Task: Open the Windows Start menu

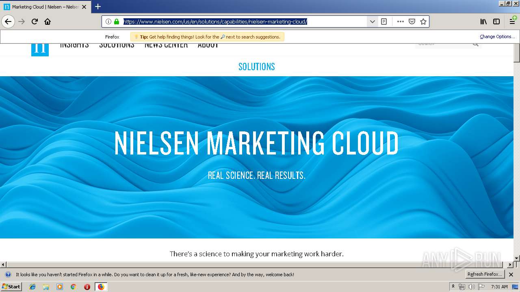Action: [x=11, y=286]
